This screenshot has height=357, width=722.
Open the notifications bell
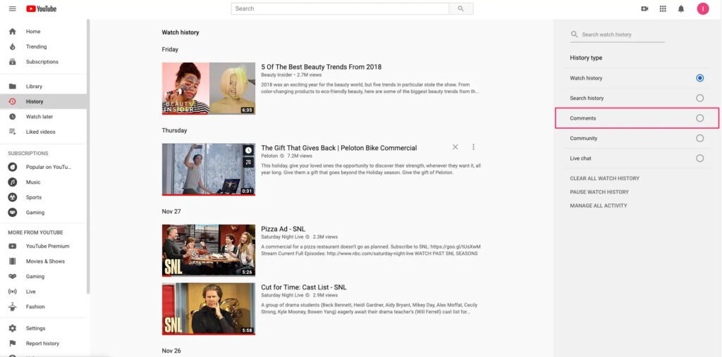tap(681, 8)
